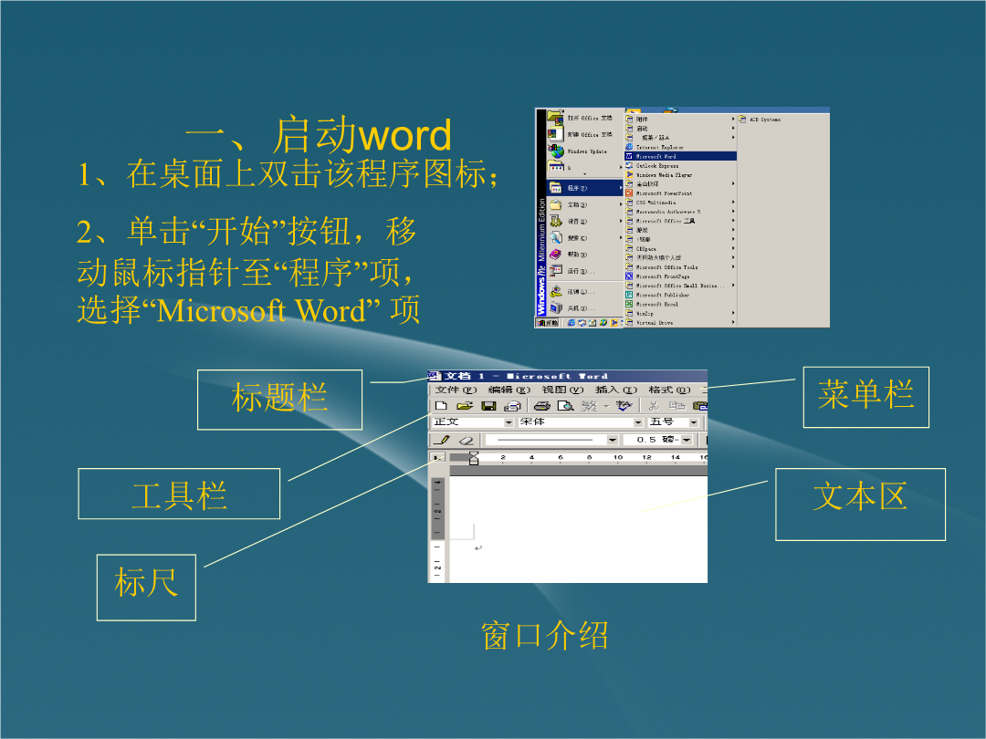Select 搜索(C) in the Start menu
986x739 pixels.
(584, 237)
